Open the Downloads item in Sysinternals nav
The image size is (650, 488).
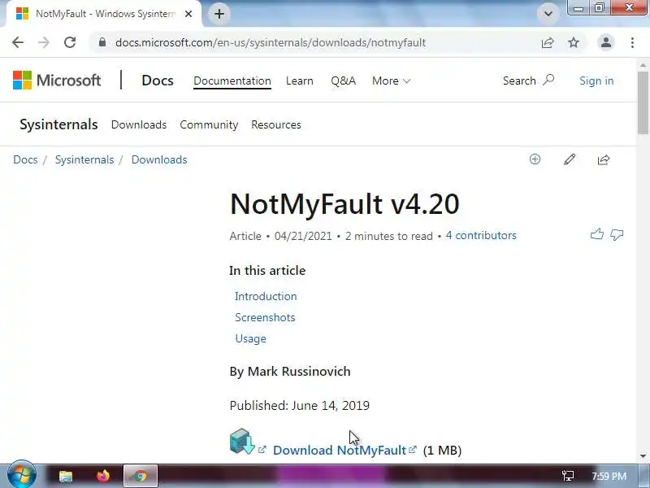[139, 125]
